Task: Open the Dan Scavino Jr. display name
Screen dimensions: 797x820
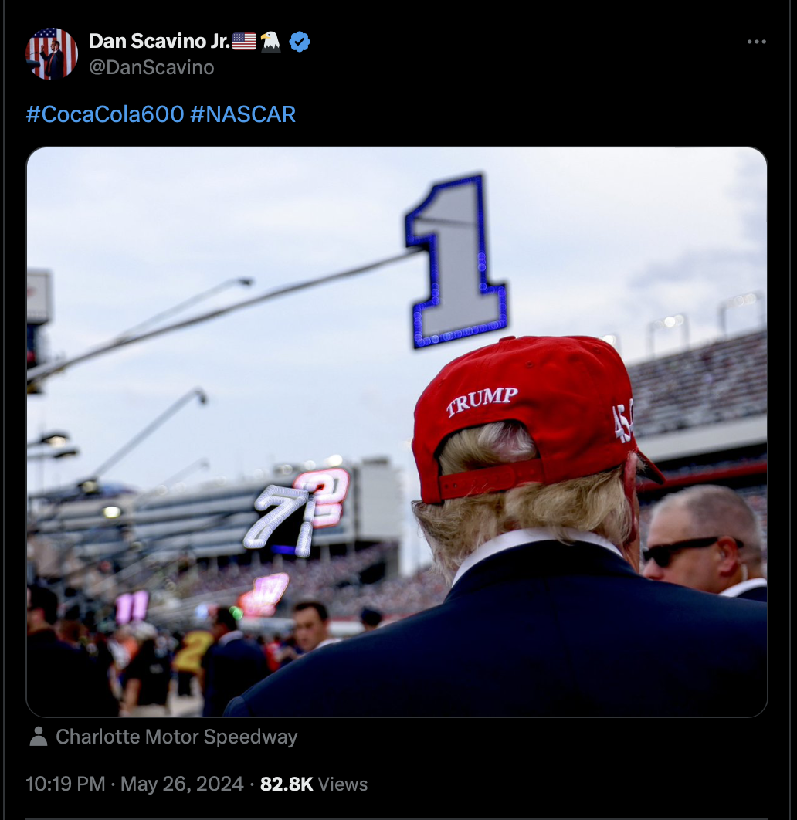Action: [160, 41]
